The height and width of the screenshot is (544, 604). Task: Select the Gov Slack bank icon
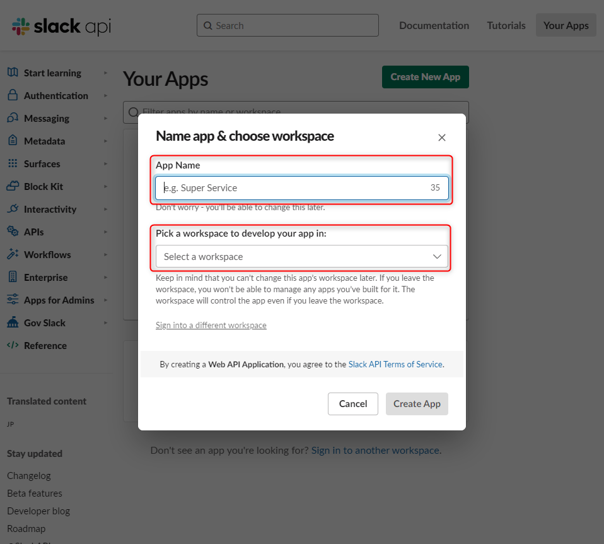(13, 322)
